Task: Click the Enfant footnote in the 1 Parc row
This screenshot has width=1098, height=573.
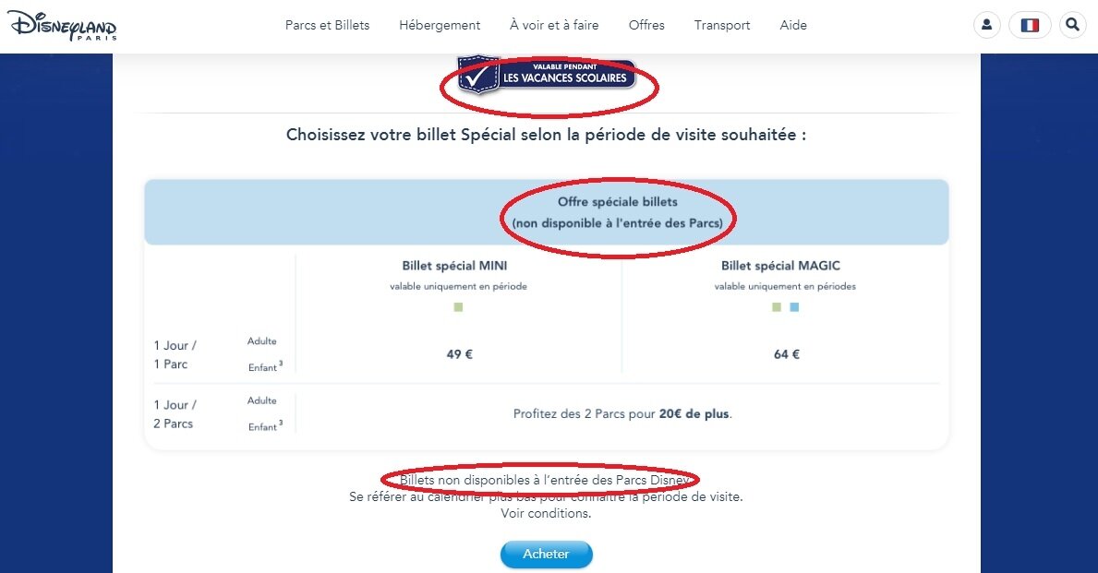Action: click(265, 366)
